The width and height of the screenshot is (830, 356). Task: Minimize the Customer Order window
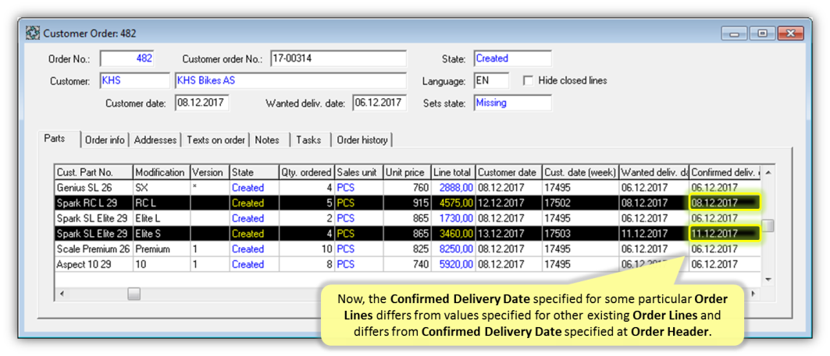[734, 33]
